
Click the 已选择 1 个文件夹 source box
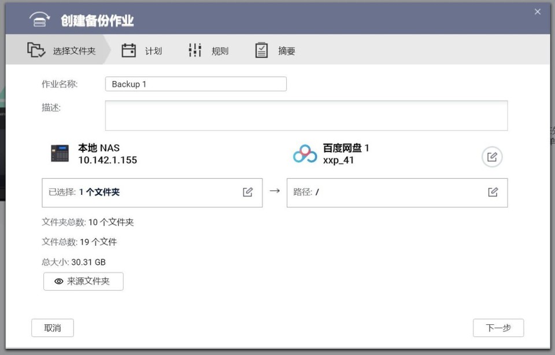click(x=152, y=193)
